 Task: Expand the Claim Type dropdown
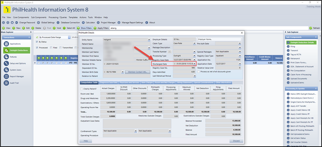pyautogui.click(x=195, y=43)
